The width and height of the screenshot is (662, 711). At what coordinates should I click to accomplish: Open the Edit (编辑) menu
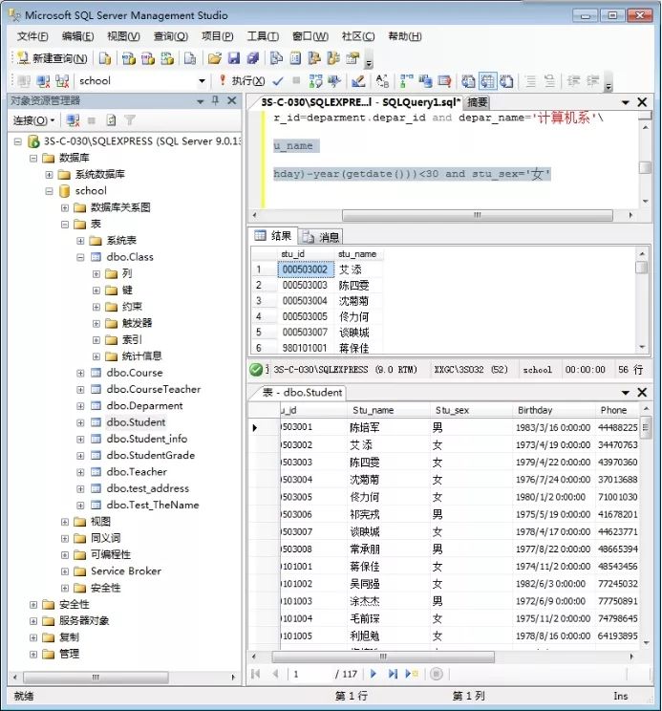click(78, 36)
